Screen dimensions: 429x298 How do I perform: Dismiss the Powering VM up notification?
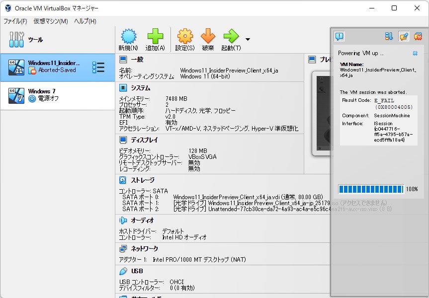pyautogui.click(x=415, y=53)
